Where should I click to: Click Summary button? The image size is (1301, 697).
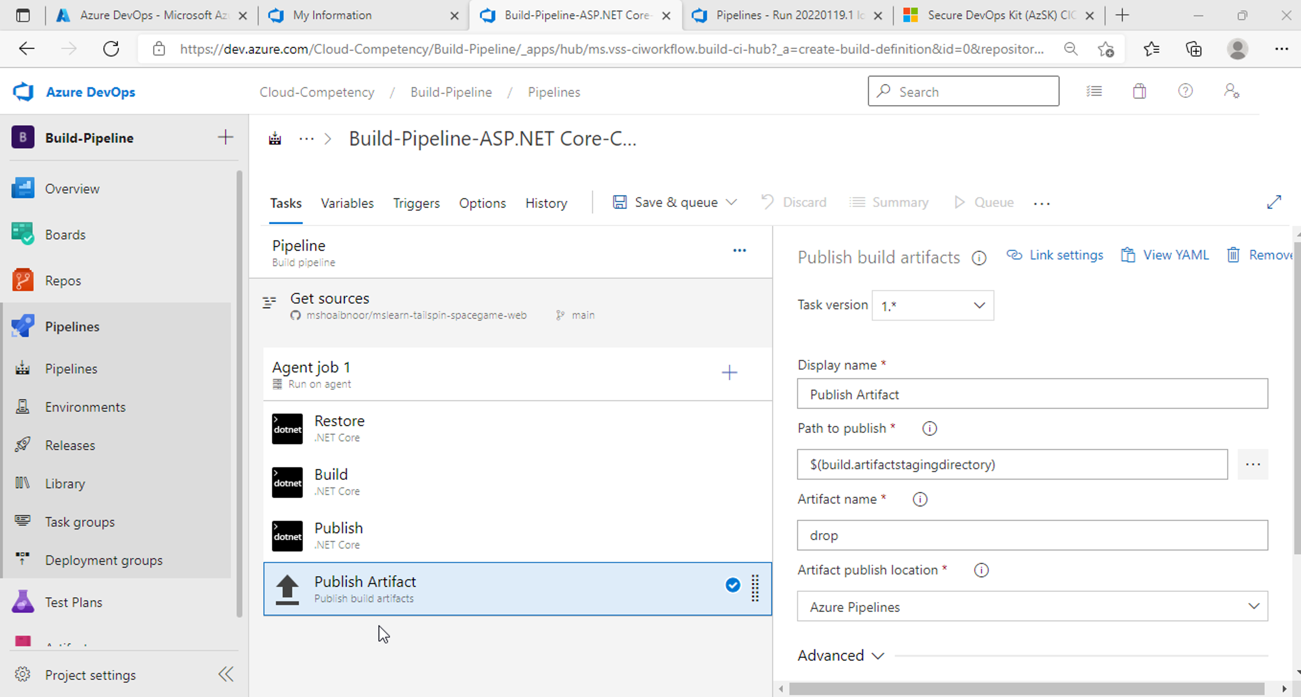[x=889, y=203]
